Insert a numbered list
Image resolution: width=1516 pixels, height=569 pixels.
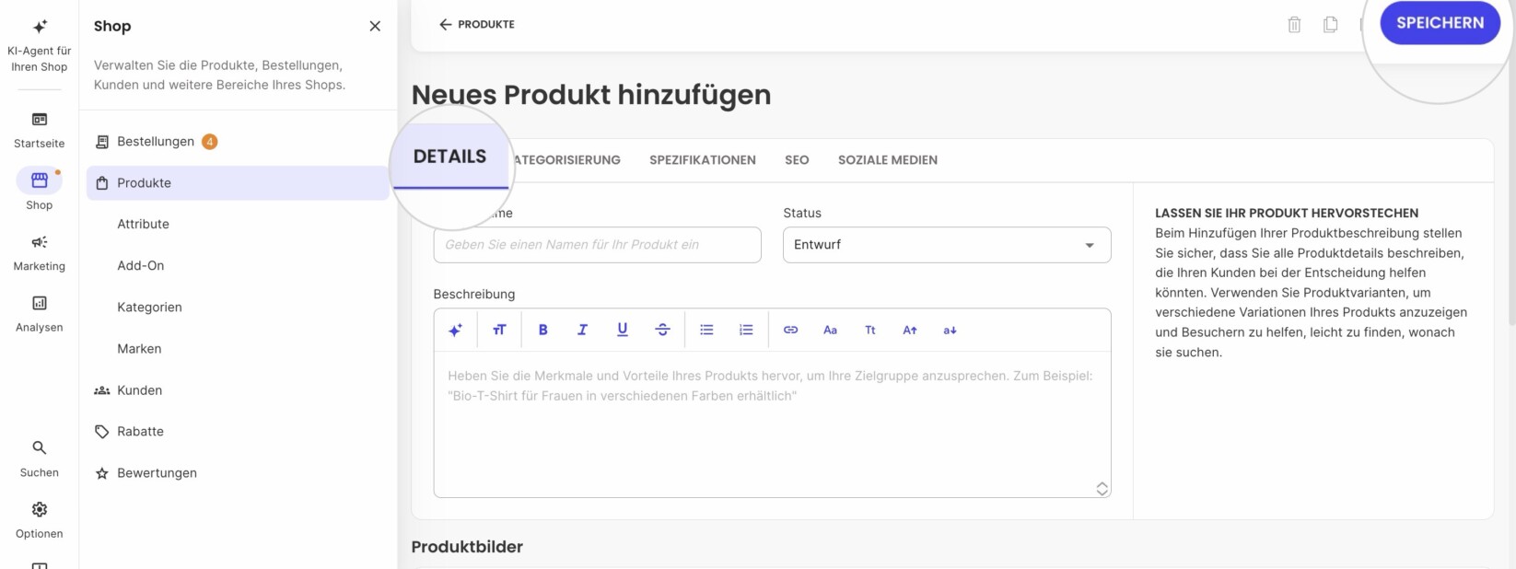tap(746, 330)
